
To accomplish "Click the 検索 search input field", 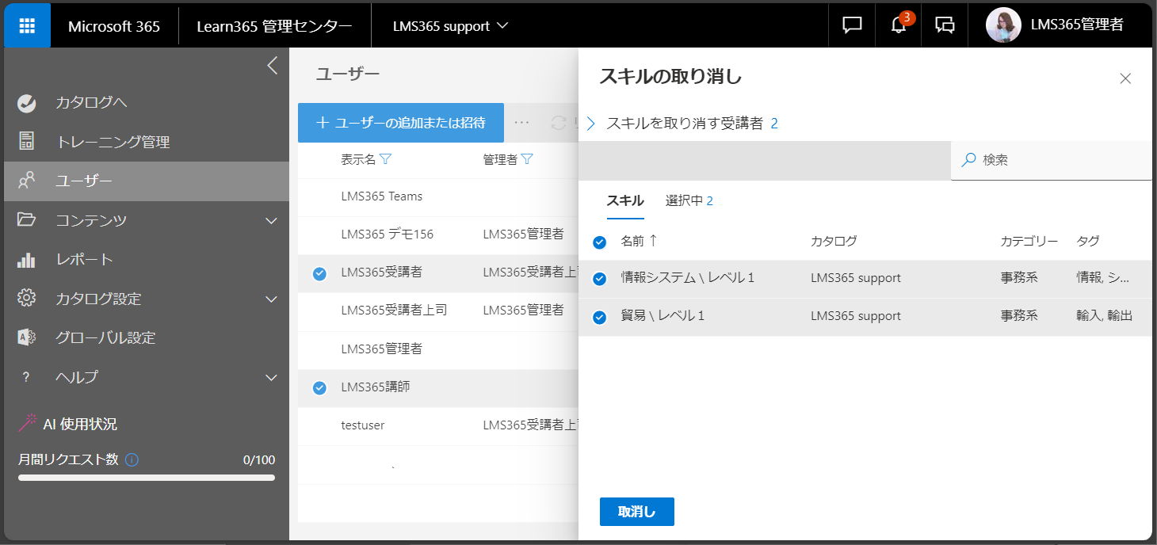I will pyautogui.click(x=1052, y=160).
